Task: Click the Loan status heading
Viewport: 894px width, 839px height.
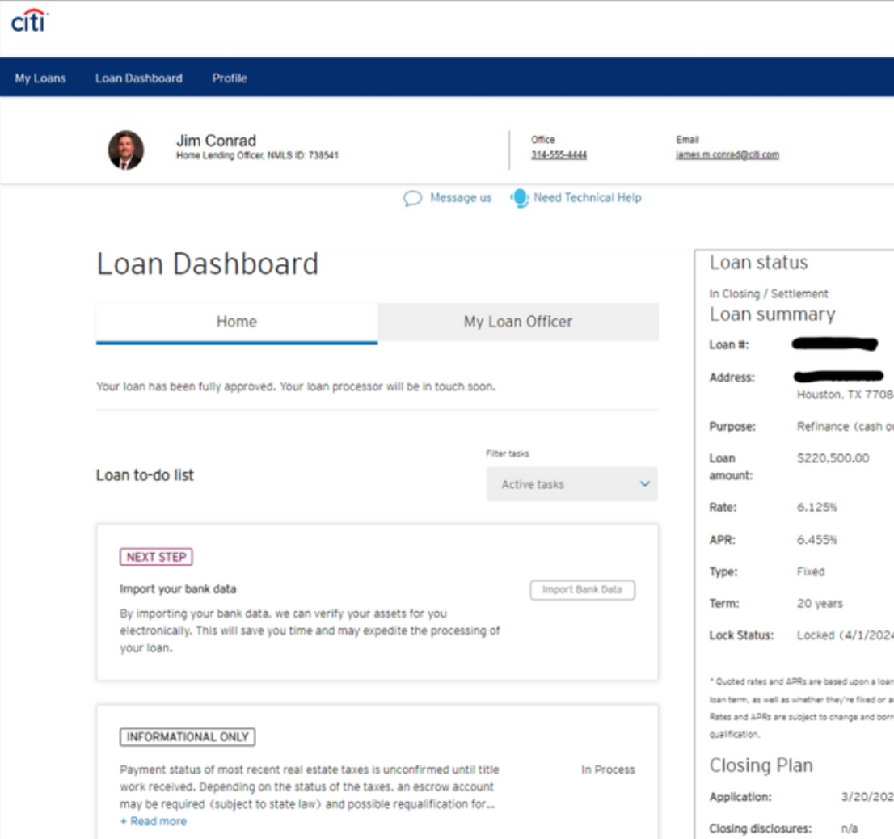Action: (759, 263)
